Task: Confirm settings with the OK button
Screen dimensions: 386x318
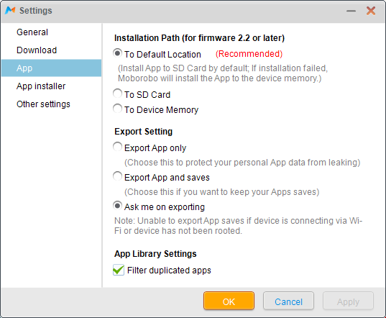Action: pyautogui.click(x=229, y=301)
